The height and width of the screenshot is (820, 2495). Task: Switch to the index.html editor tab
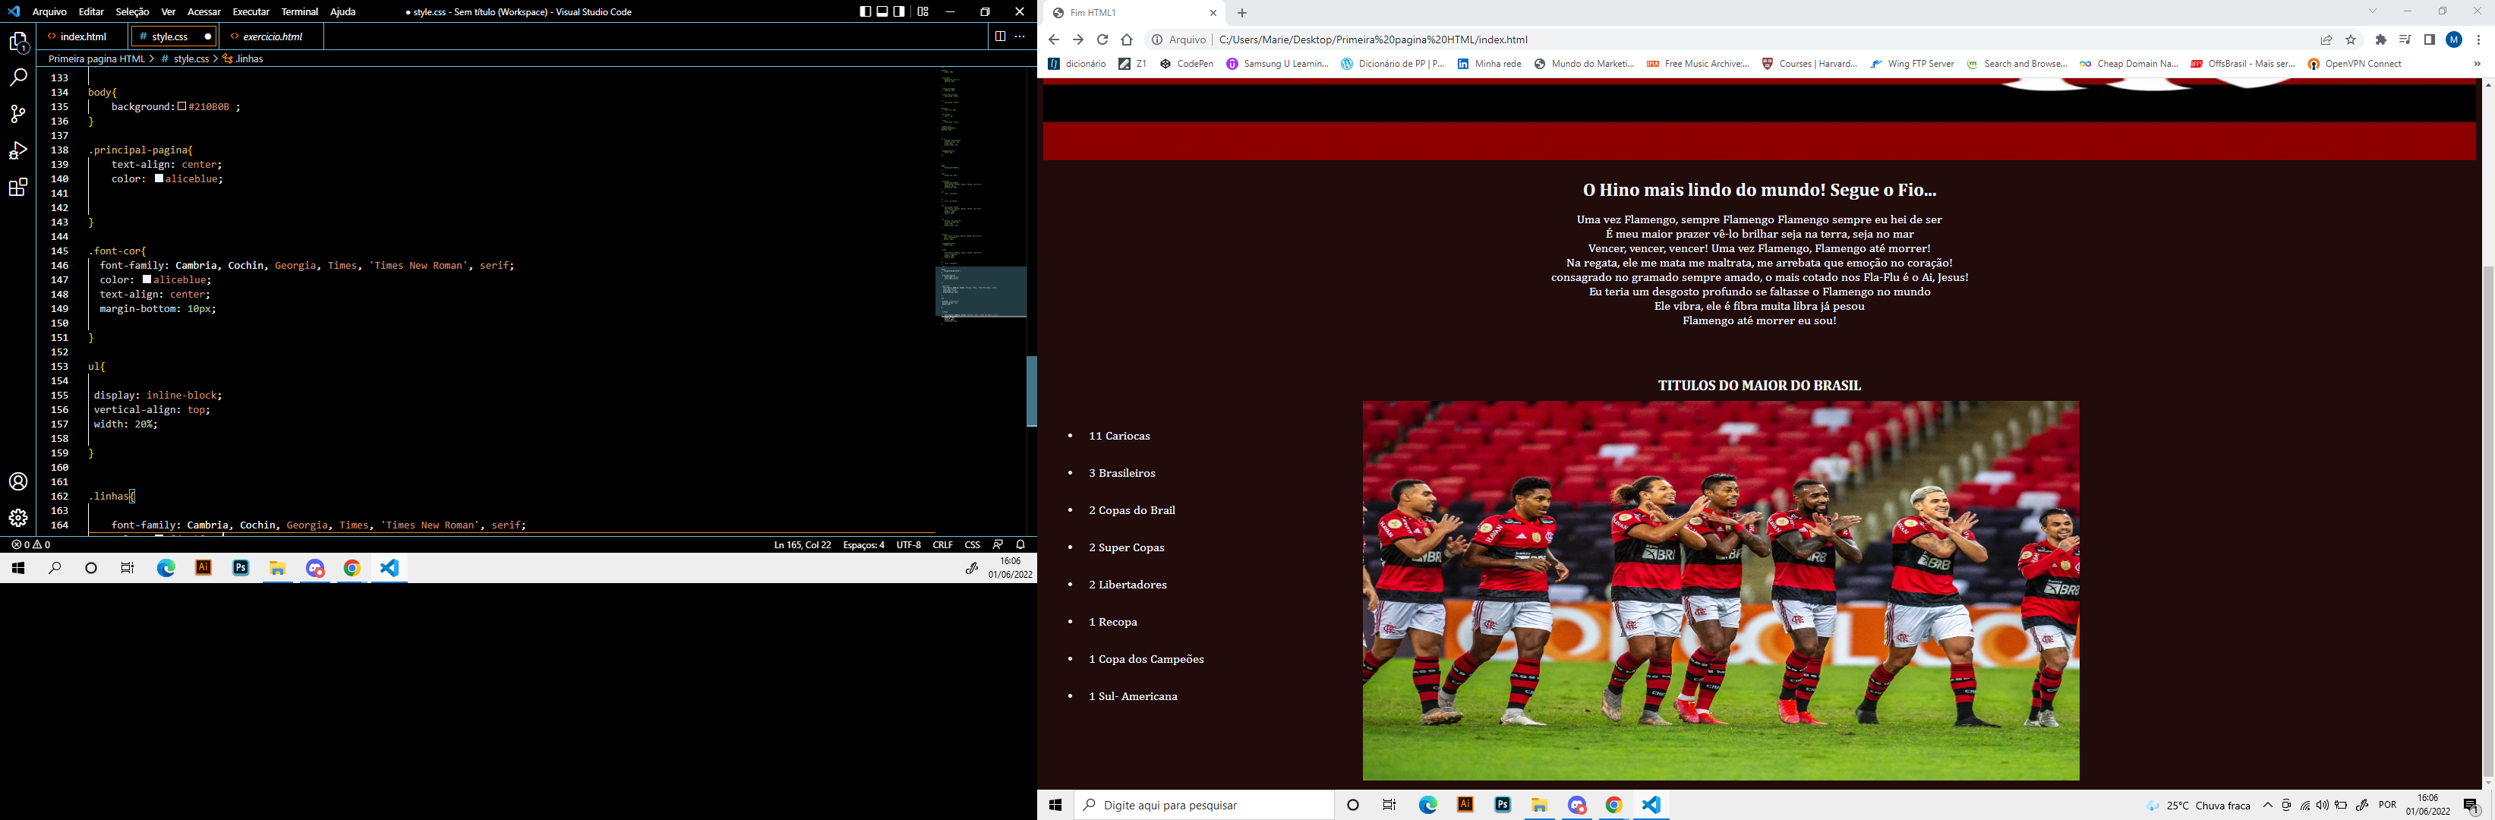coord(84,36)
